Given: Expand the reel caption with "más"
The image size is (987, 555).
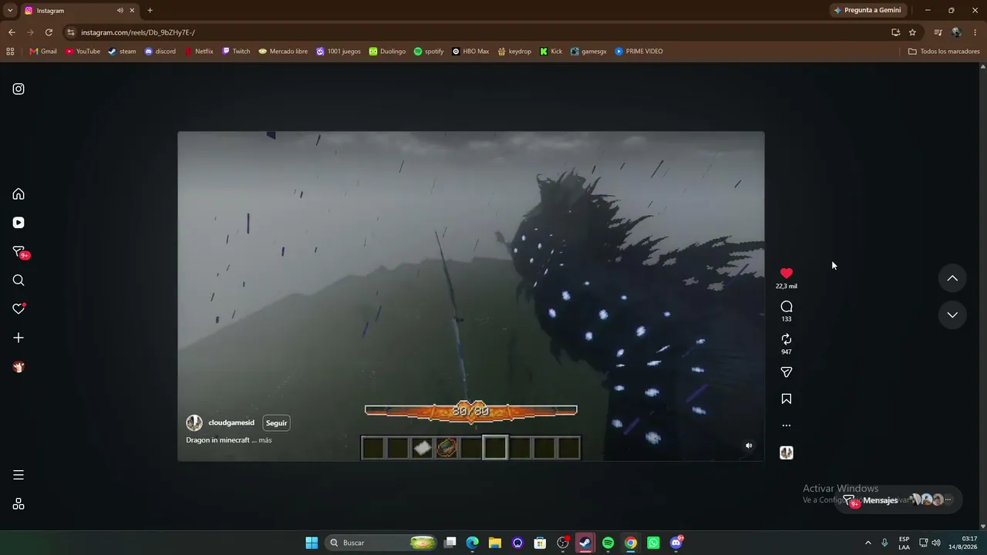Looking at the screenshot, I should point(265,440).
